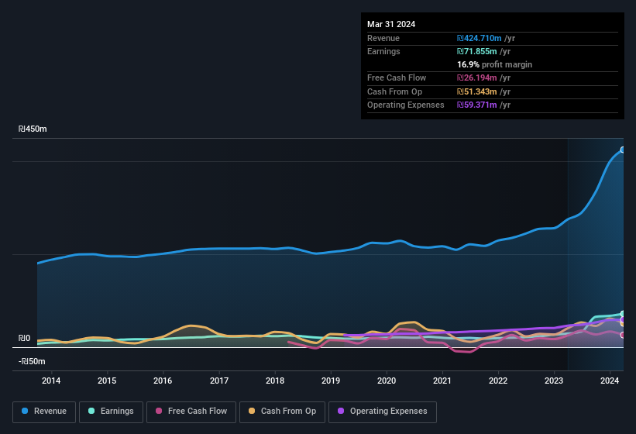Toggle the Revenue series in the legend
Viewport: 636px width, 434px height.
44,412
